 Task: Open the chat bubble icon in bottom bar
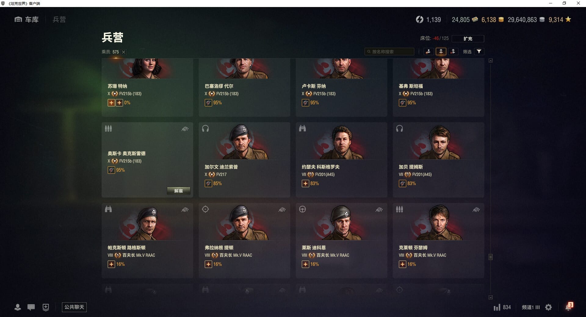[x=31, y=307]
